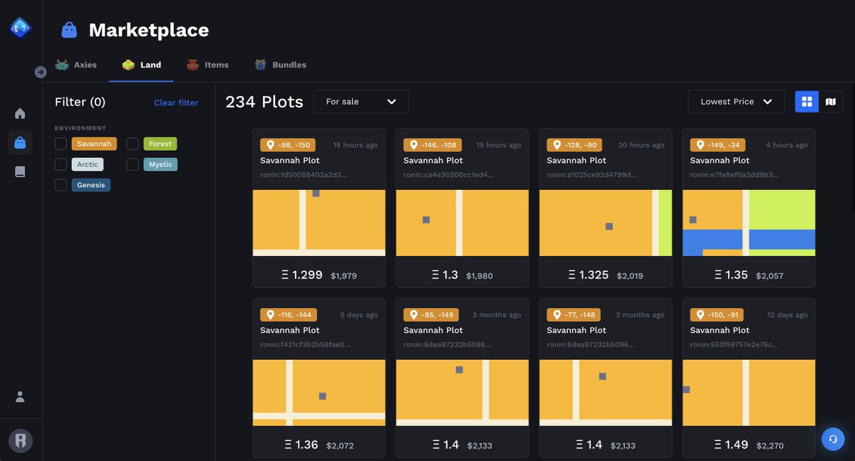
Task: Click the green Forest tag label
Action: (x=160, y=144)
